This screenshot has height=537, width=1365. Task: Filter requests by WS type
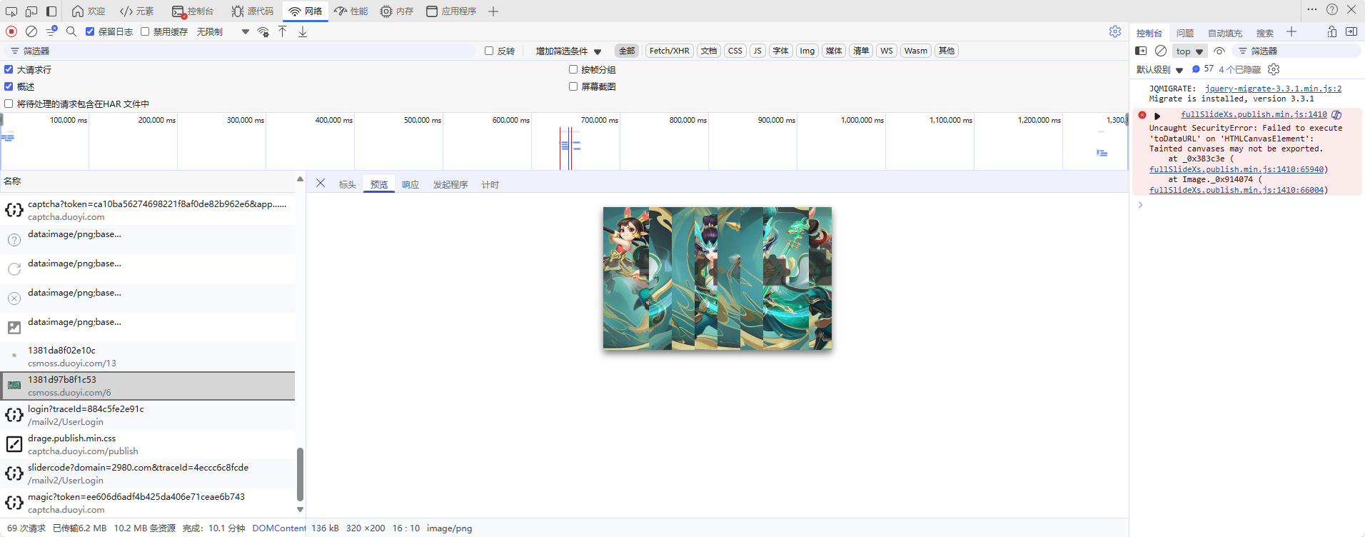click(x=887, y=51)
